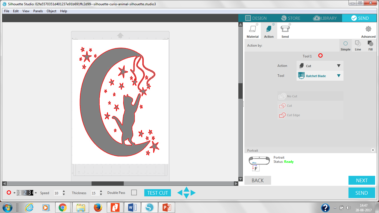Click the red tool circle in bottom bar
379x213 pixels.
(x=9, y=192)
